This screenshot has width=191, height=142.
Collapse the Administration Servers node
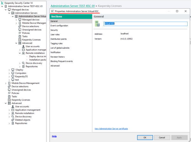(9, 13)
